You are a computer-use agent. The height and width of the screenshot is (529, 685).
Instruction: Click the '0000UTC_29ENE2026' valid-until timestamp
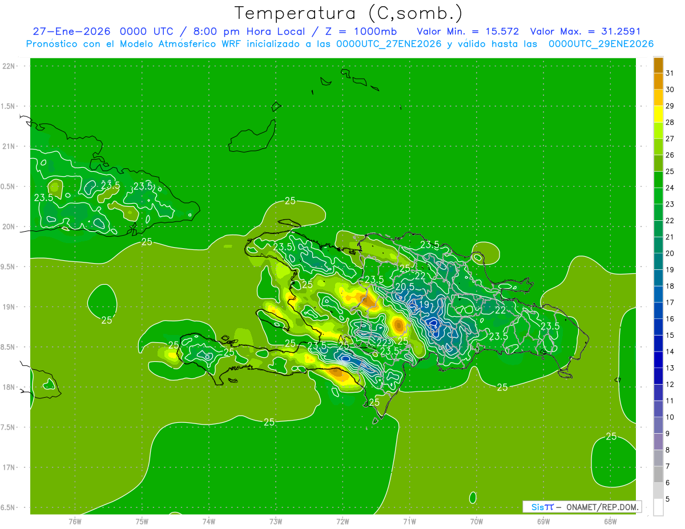(x=601, y=44)
